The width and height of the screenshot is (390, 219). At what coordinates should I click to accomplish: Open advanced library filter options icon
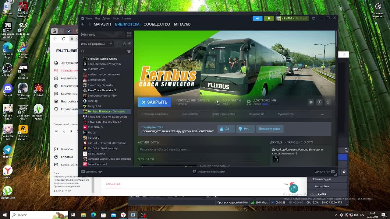129,51
